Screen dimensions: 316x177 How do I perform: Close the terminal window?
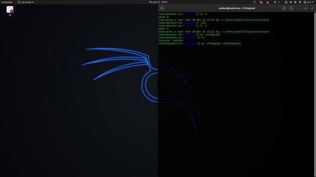(312, 8)
